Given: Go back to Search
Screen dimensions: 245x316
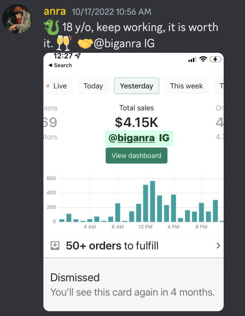Looking at the screenshot, I should 60,65.
